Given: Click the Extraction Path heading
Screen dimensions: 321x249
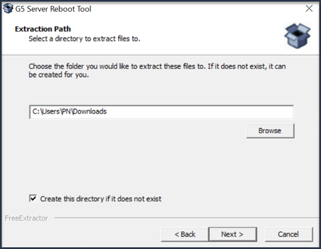Looking at the screenshot, I should [43, 29].
